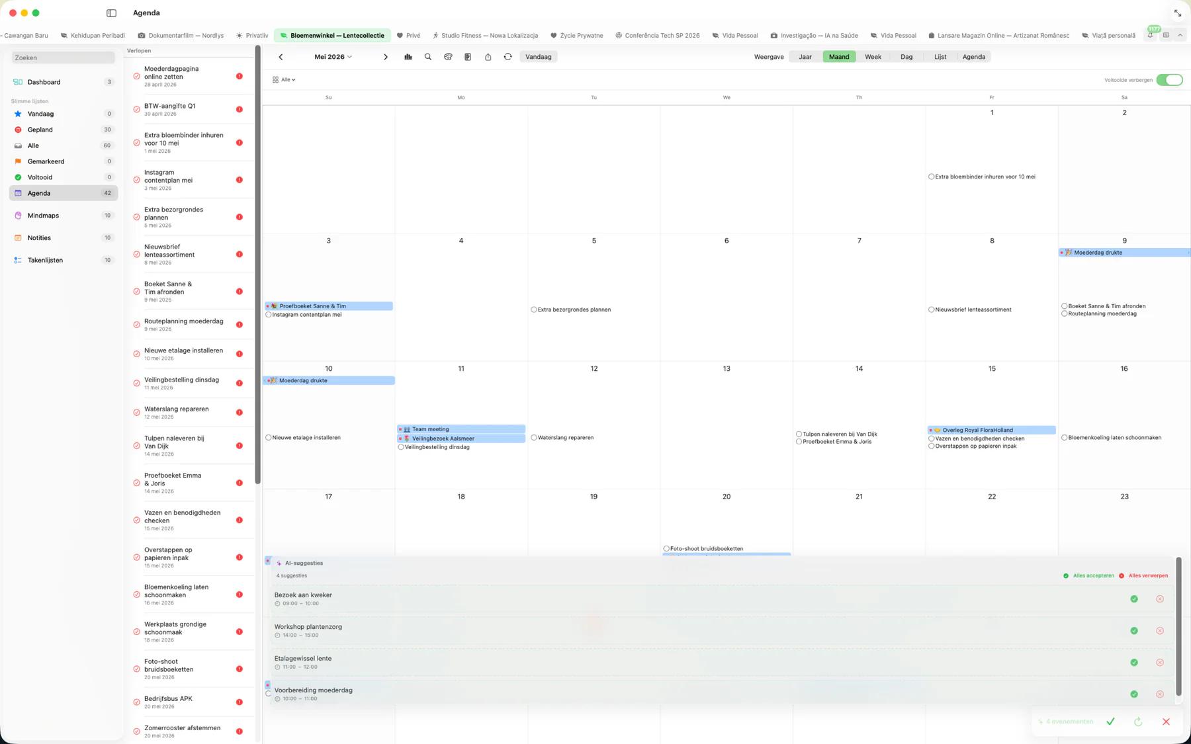Toggle the Voltooide verbergen switch
The image size is (1191, 744).
1169,80
